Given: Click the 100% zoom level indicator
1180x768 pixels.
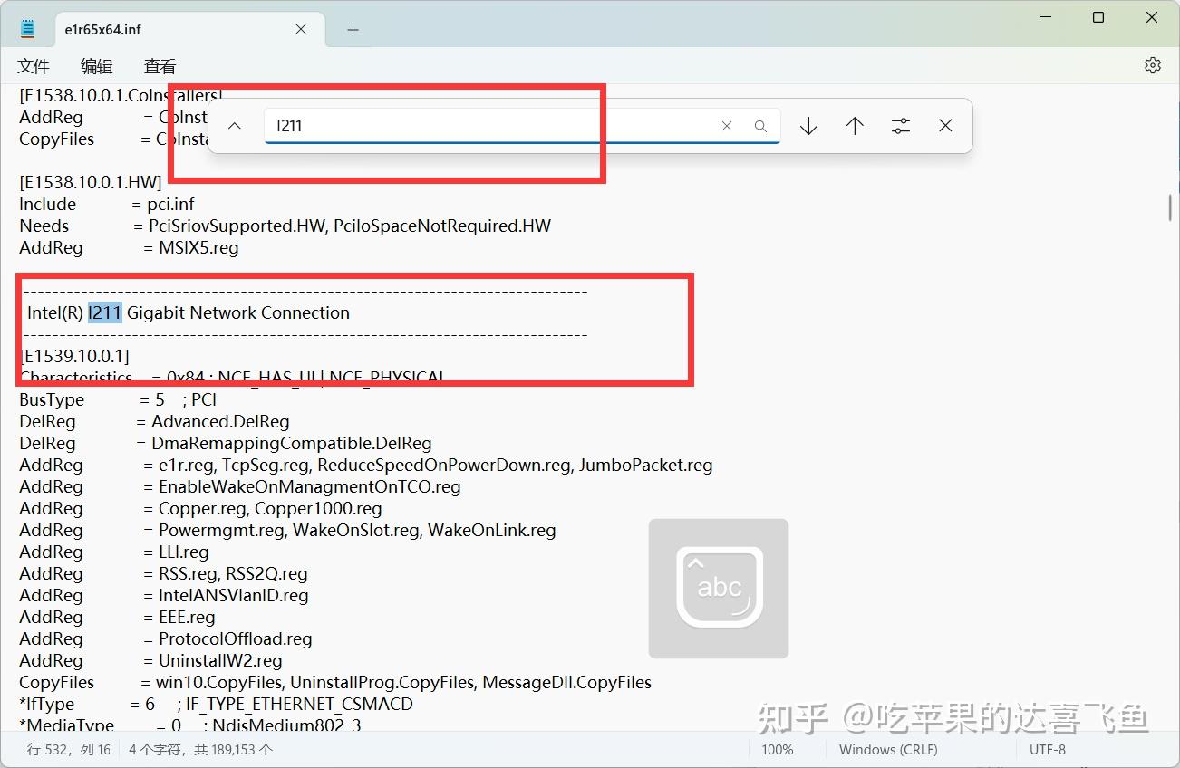Looking at the screenshot, I should click(x=778, y=749).
